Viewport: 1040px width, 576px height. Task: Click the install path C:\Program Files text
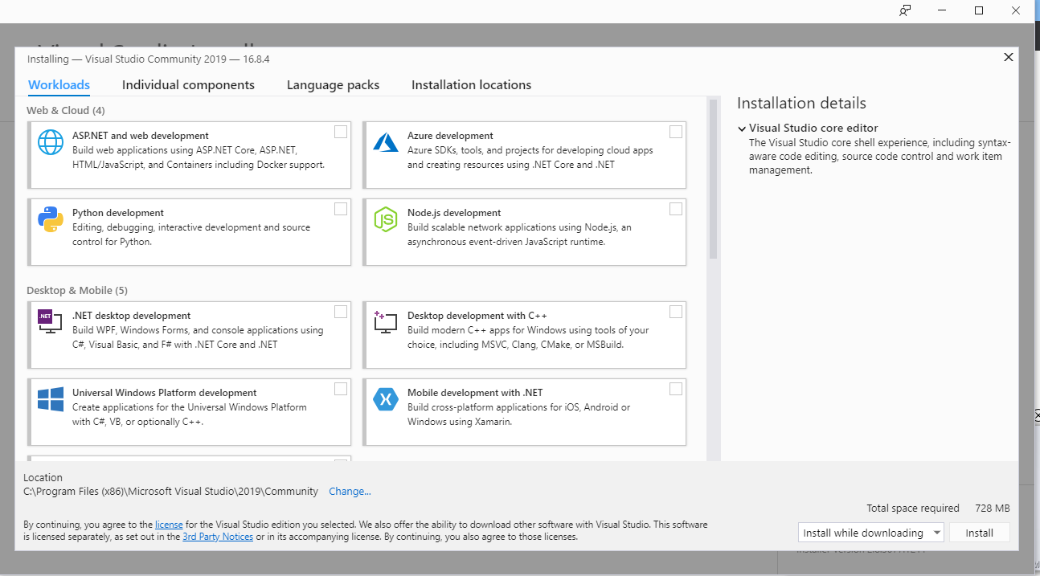[x=171, y=492]
